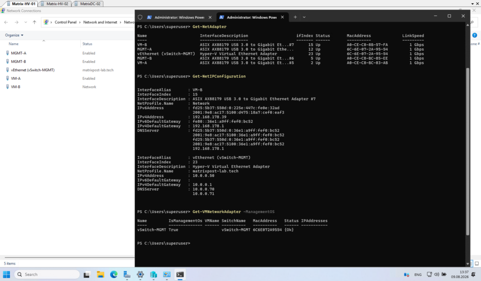This screenshot has height=281, width=481.
Task: Launch Microsoft Edge from the taskbar
Action: coord(114,274)
